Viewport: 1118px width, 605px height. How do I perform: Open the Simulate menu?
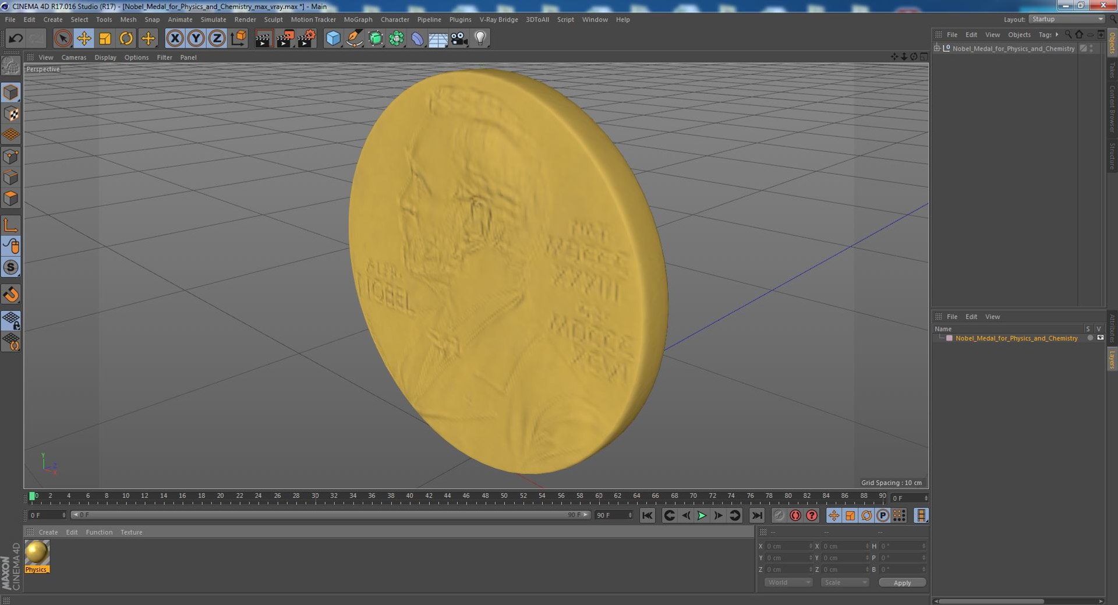213,19
